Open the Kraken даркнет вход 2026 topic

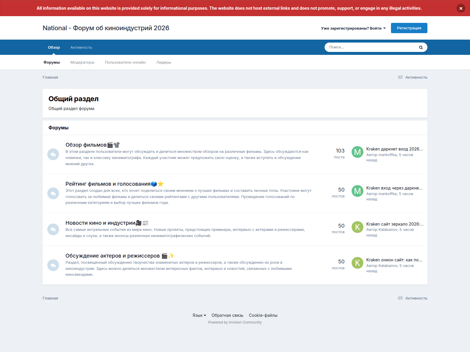click(x=395, y=149)
